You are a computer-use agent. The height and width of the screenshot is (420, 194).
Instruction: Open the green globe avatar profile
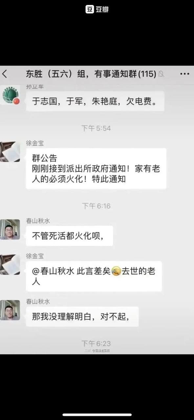pyautogui.click(x=10, y=95)
